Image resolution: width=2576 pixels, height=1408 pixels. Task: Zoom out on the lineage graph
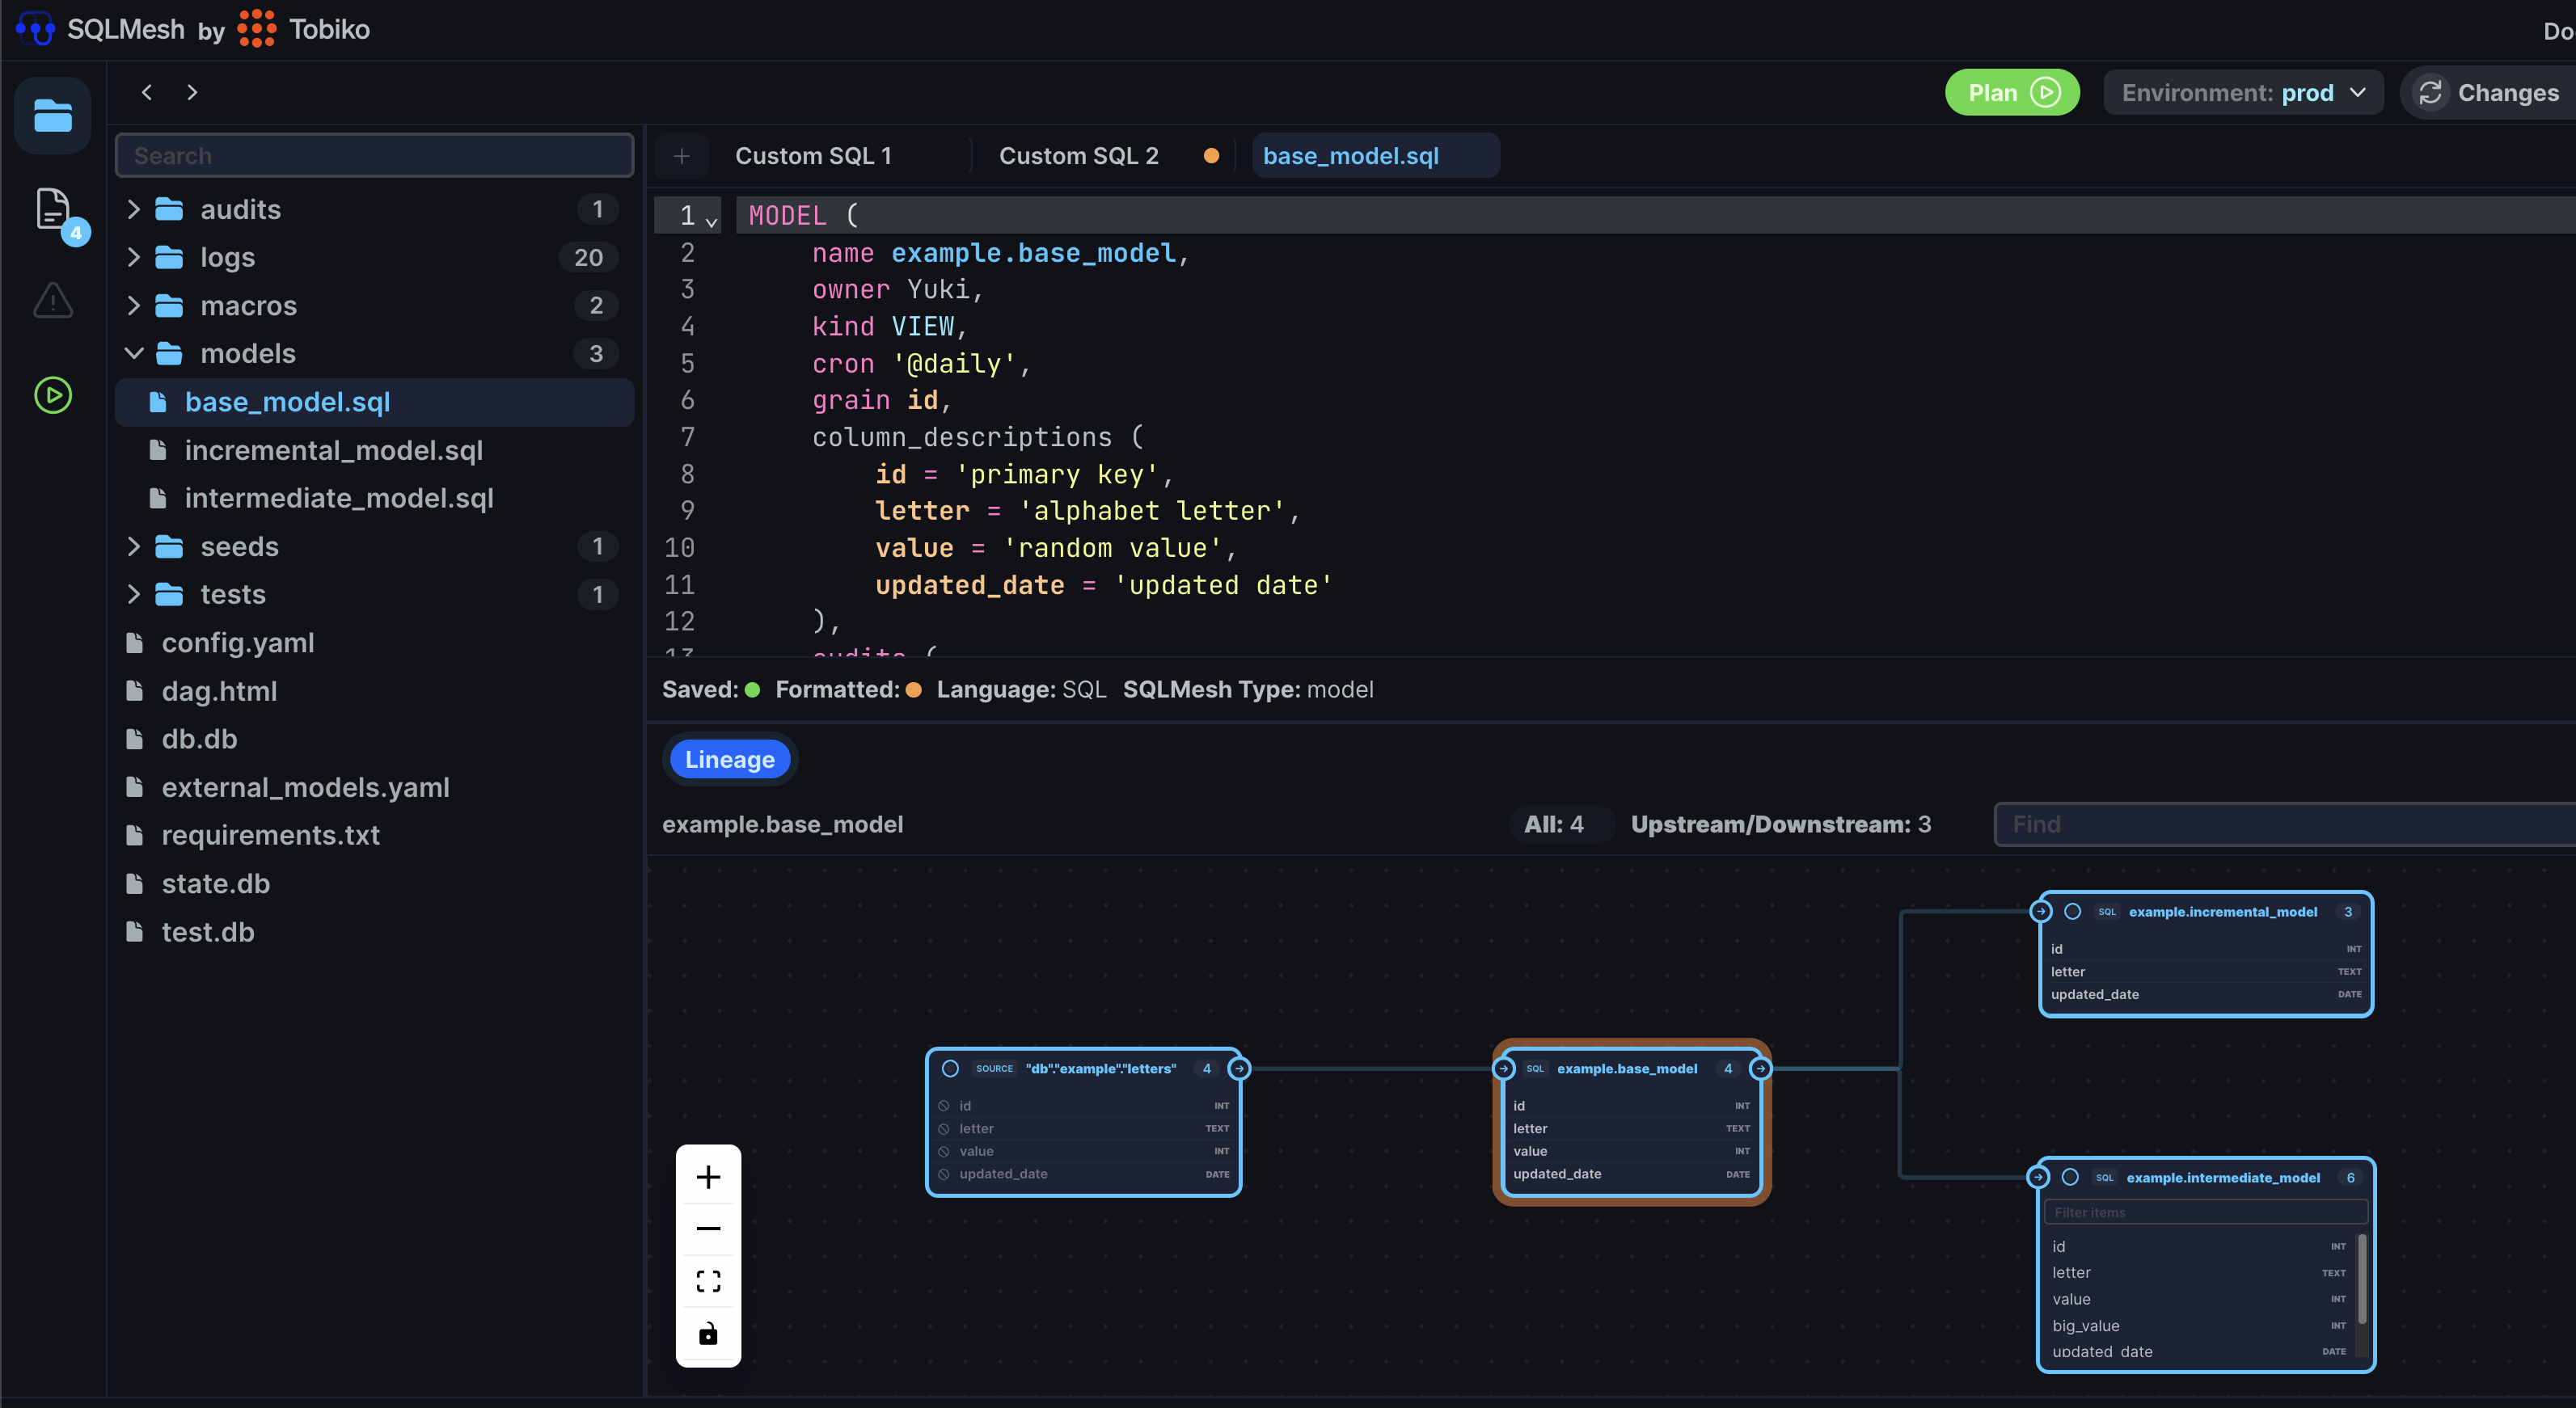pyautogui.click(x=708, y=1228)
